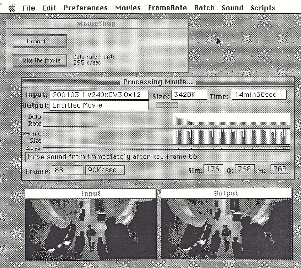Click the M value field showing 768

[280, 169]
